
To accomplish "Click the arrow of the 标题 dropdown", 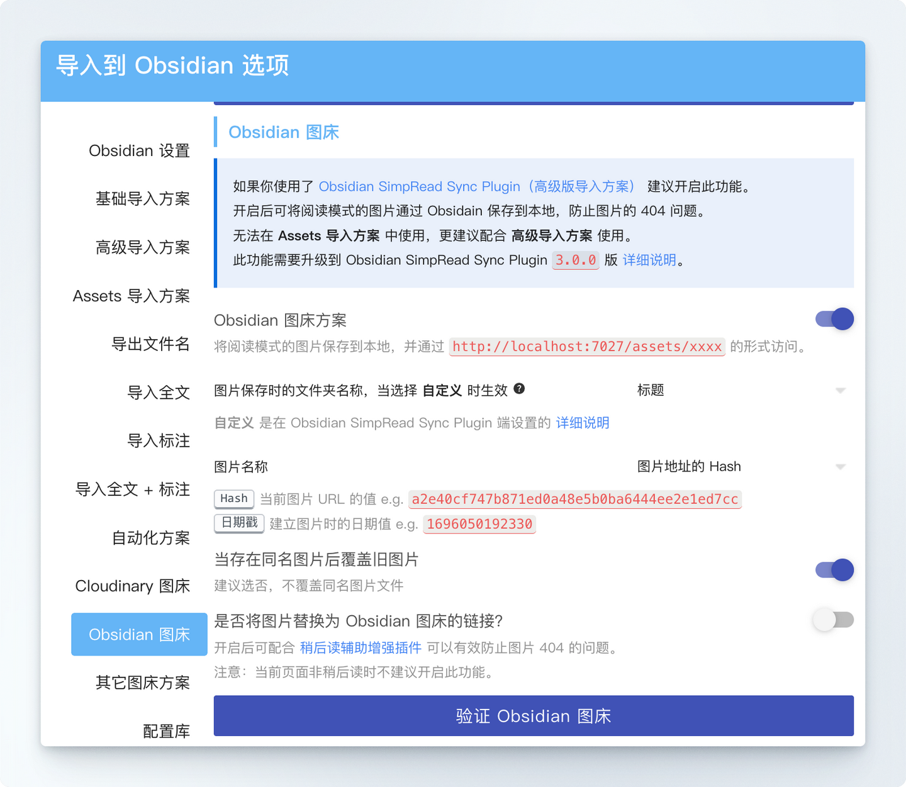I will [841, 391].
